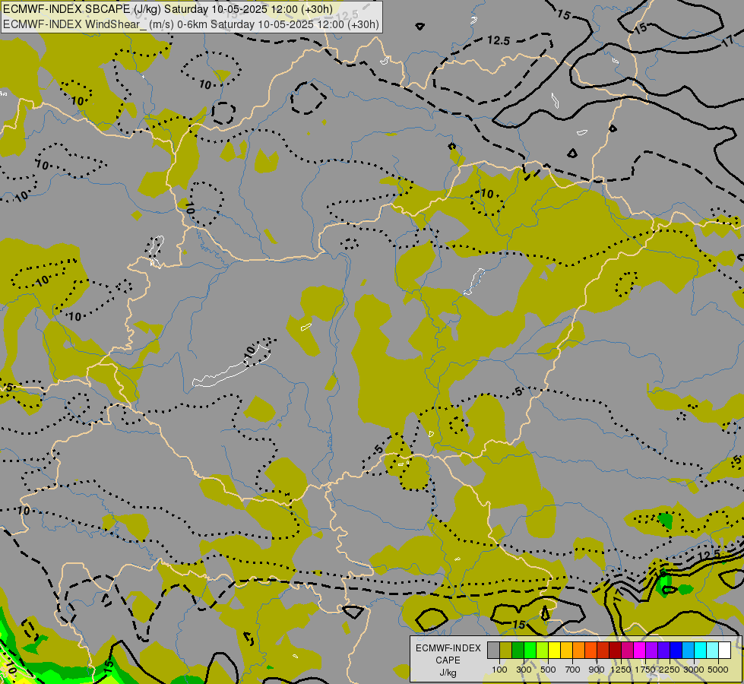Click the '1750' legend scale value

[x=645, y=670]
